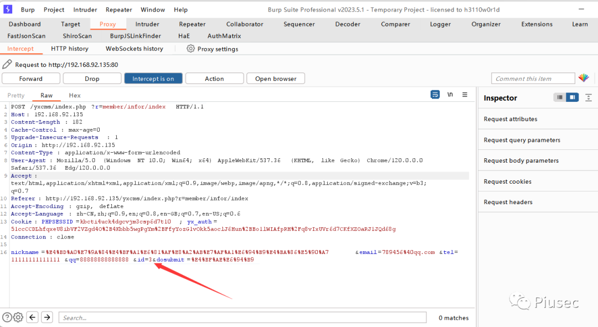Open the HaE extension tab
The image size is (598, 327).
point(184,36)
